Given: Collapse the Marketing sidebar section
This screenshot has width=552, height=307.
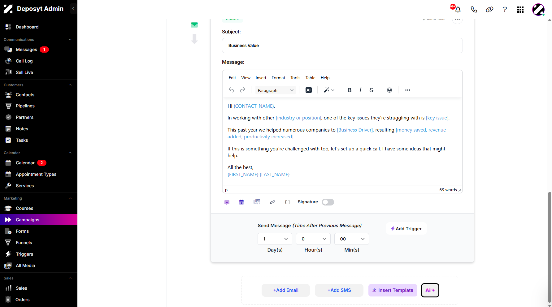Looking at the screenshot, I should pyautogui.click(x=70, y=198).
